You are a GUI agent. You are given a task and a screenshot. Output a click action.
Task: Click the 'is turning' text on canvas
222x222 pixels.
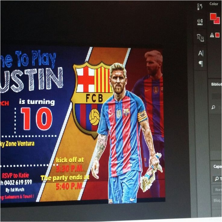click(37, 102)
